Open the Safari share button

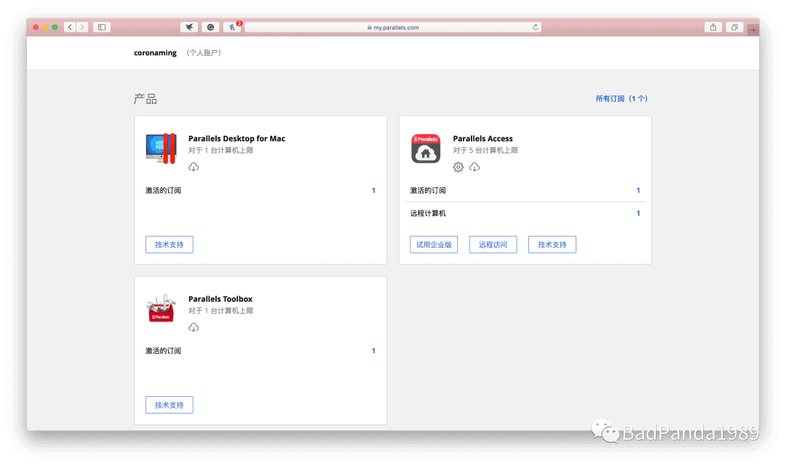point(712,27)
